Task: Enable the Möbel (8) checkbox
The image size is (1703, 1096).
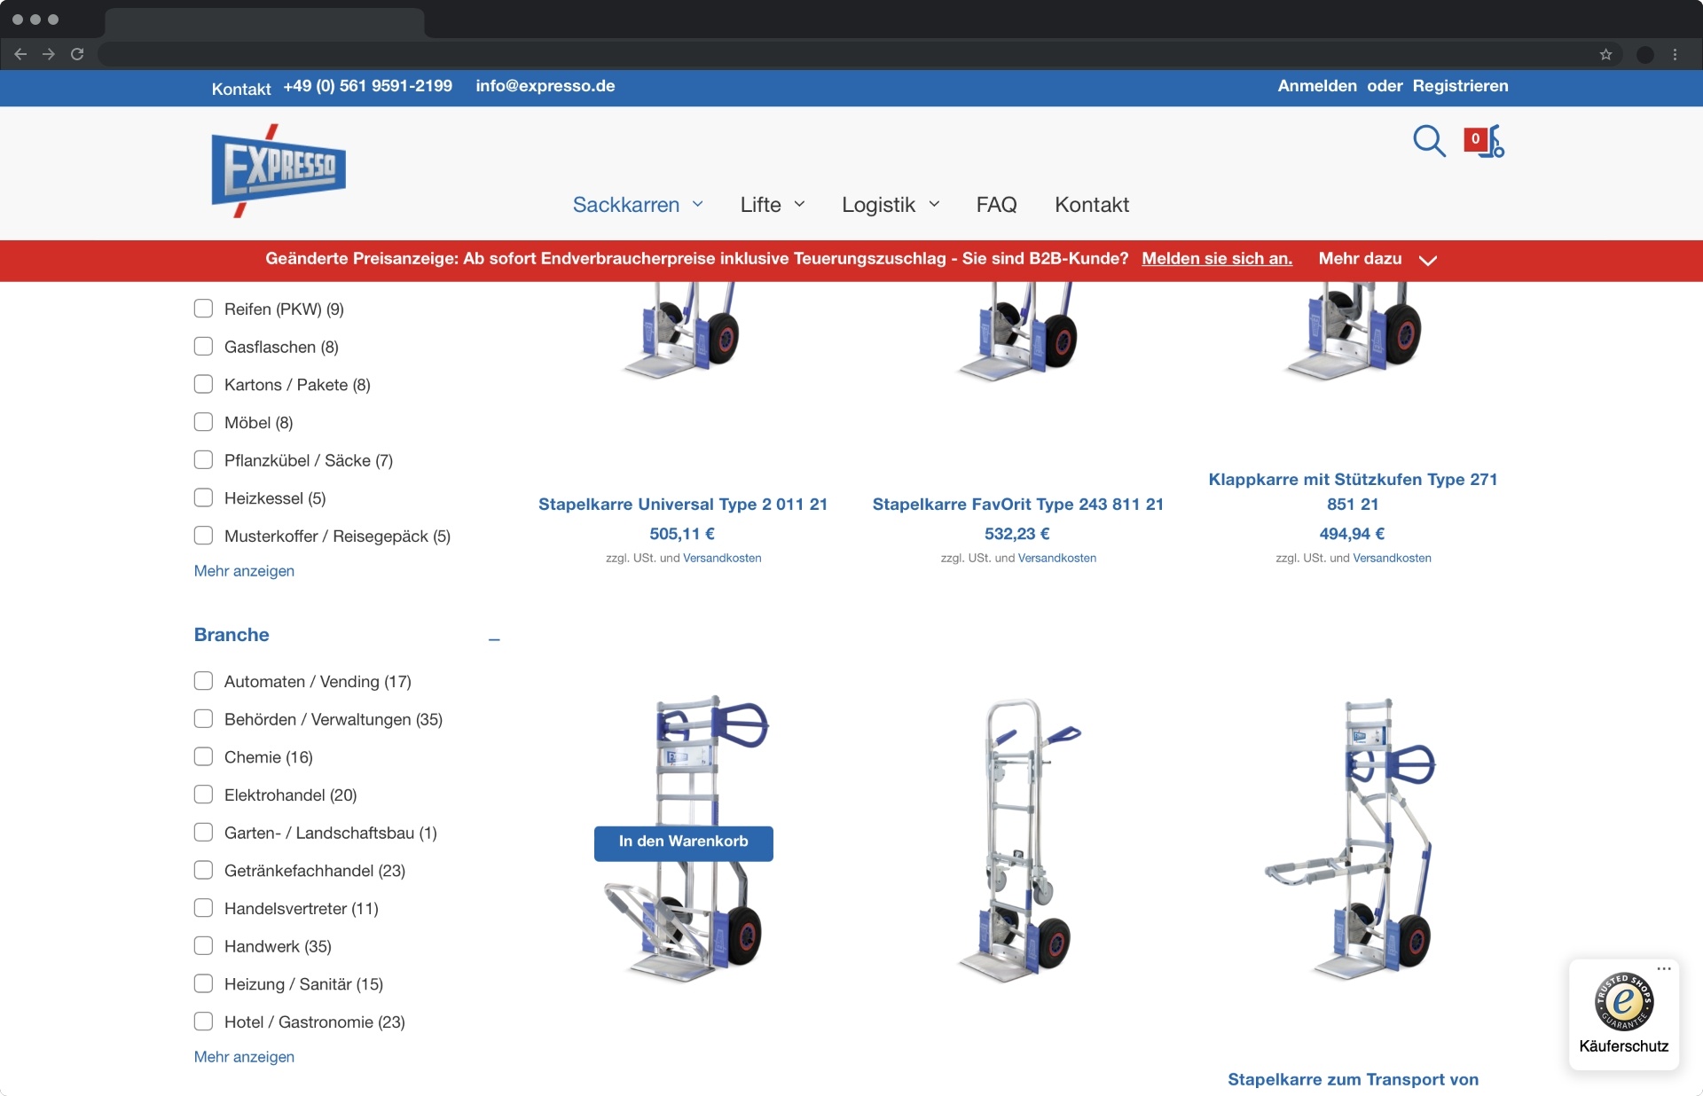Action: 203,422
